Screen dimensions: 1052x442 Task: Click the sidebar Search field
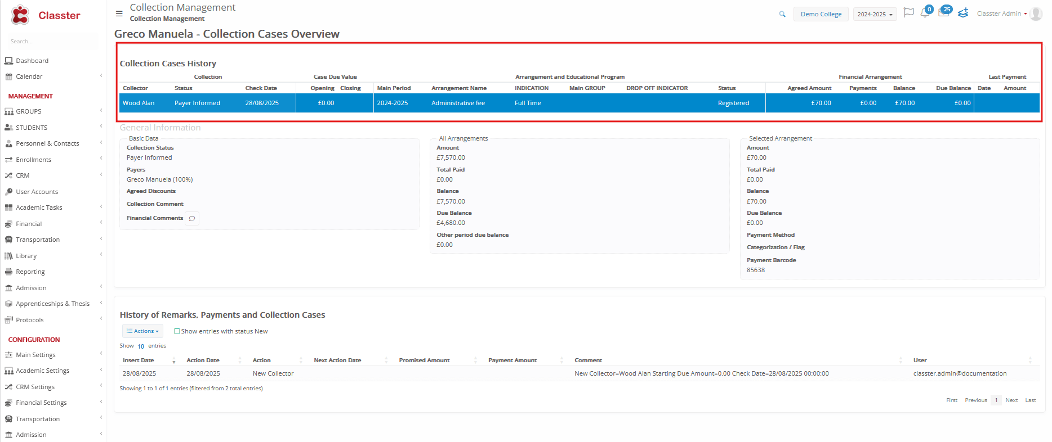[x=51, y=42]
